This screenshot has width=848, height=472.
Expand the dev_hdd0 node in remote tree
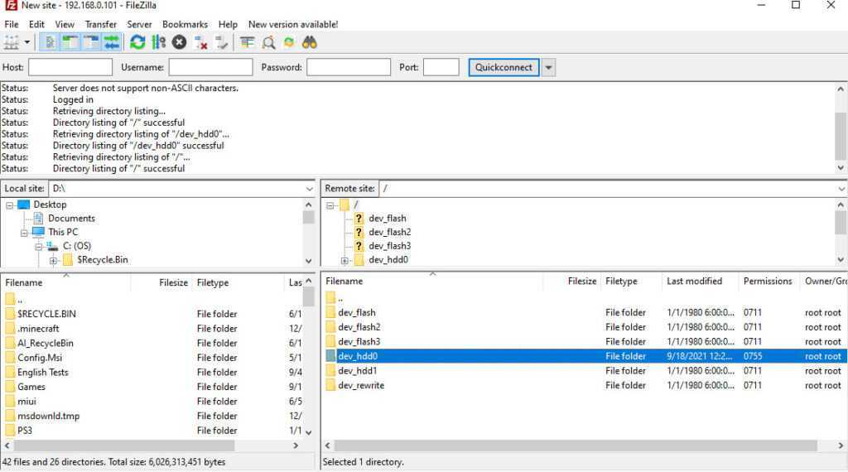click(x=344, y=260)
